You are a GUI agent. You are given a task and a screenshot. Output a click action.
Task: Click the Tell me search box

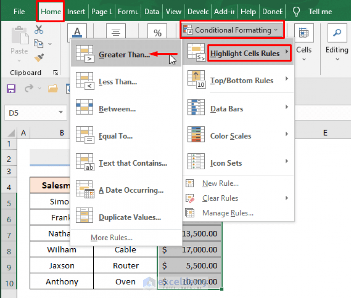pos(320,11)
